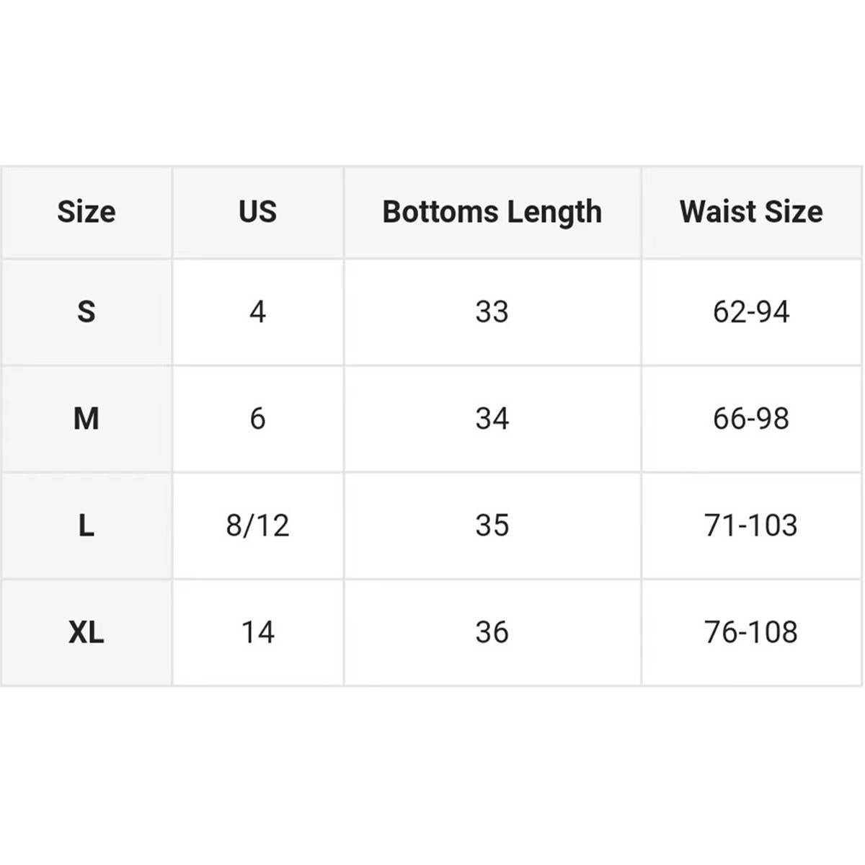Image resolution: width=865 pixels, height=865 pixels.
Task: Click the US column header
Action: (257, 212)
